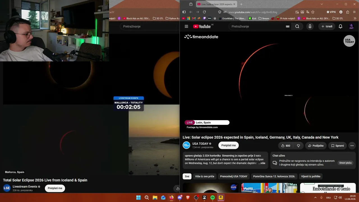359x202 pixels.
Task: Click the Livestream Events channel name
Action: click(x=25, y=187)
